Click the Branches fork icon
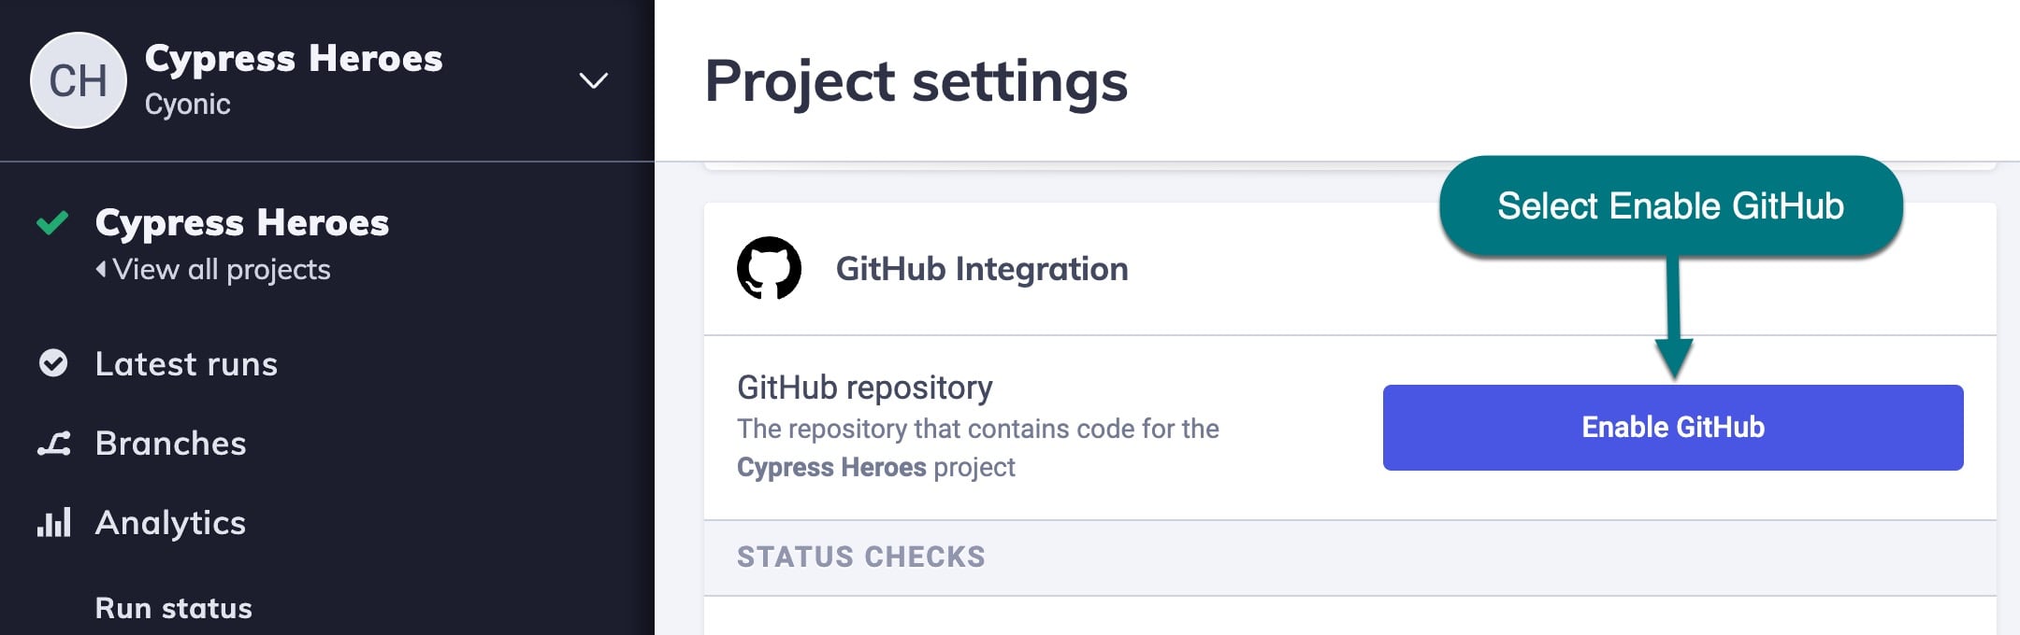The height and width of the screenshot is (635, 2020). [x=53, y=444]
